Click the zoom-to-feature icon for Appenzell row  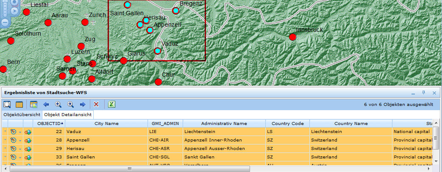pyautogui.click(x=13, y=140)
